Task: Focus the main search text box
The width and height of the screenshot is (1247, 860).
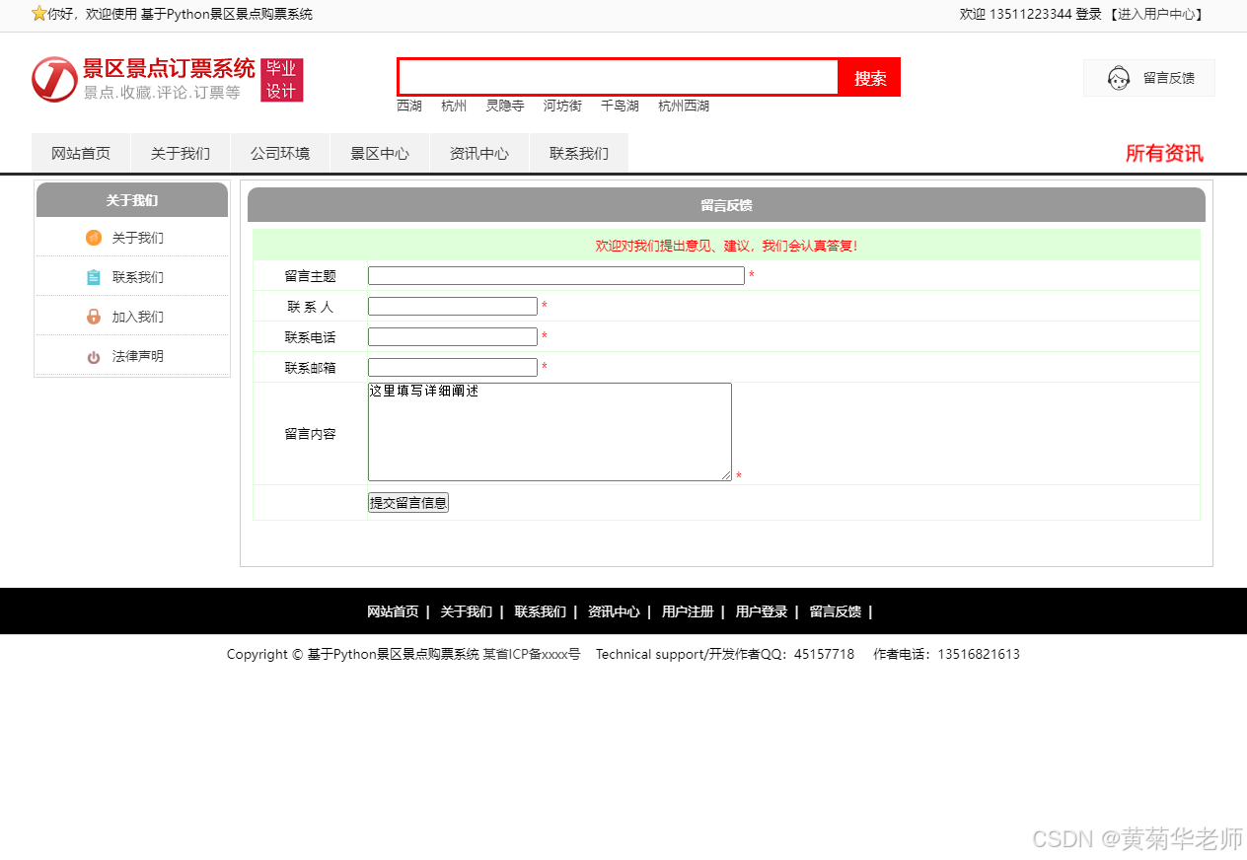Action: pyautogui.click(x=619, y=77)
